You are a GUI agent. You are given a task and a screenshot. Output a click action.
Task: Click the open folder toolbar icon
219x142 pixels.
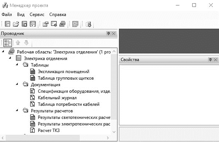coord(16,24)
